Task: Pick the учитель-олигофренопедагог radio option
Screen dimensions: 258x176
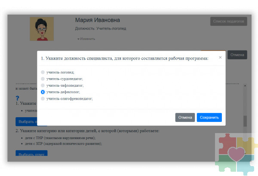Action: [x=43, y=99]
